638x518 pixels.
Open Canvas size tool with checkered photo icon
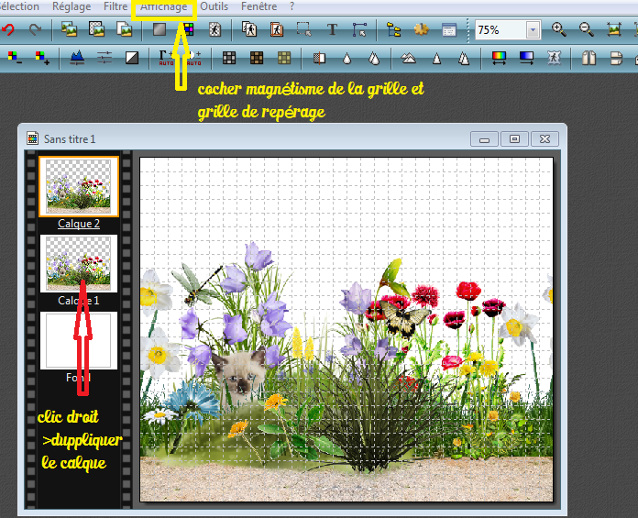(x=97, y=29)
